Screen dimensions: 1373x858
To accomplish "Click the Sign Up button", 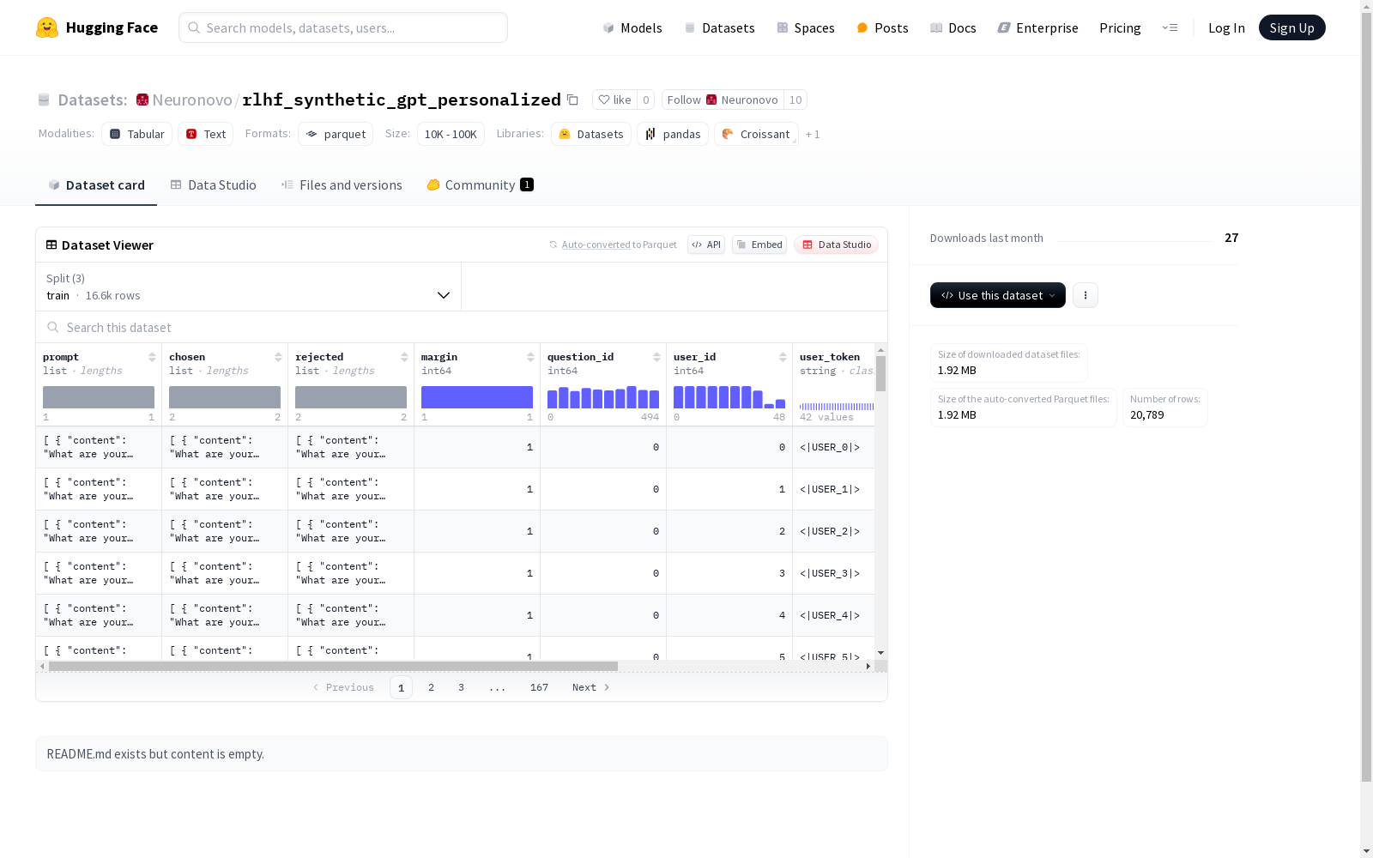I will tap(1291, 27).
